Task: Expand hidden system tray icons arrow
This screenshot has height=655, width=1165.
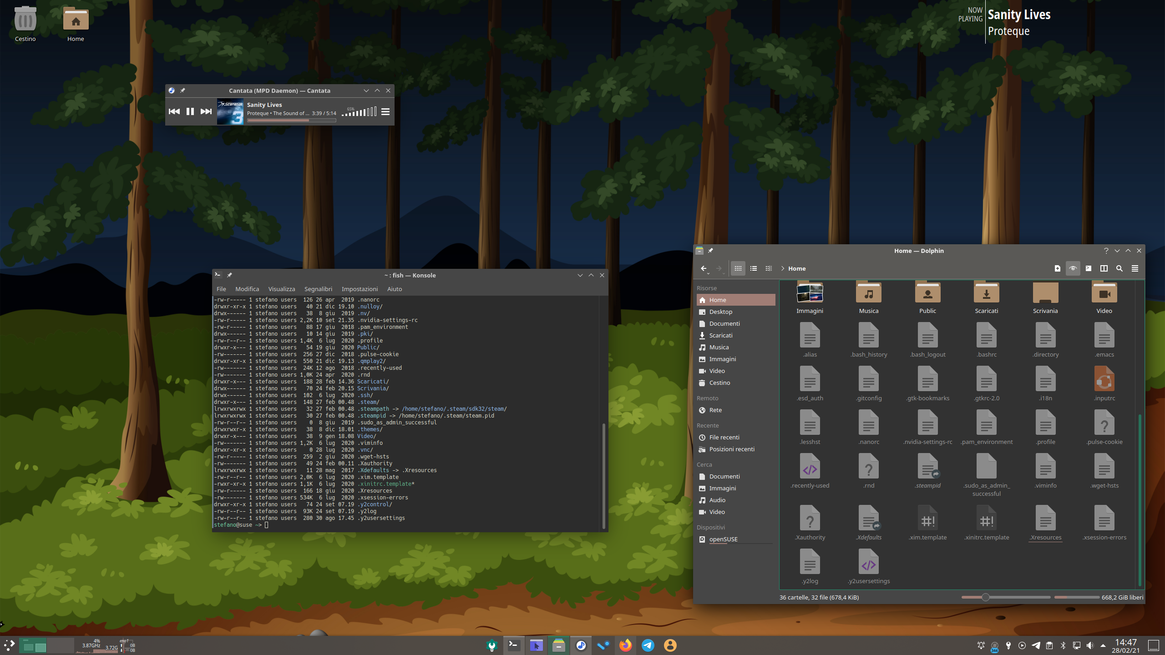Action: click(x=1103, y=645)
